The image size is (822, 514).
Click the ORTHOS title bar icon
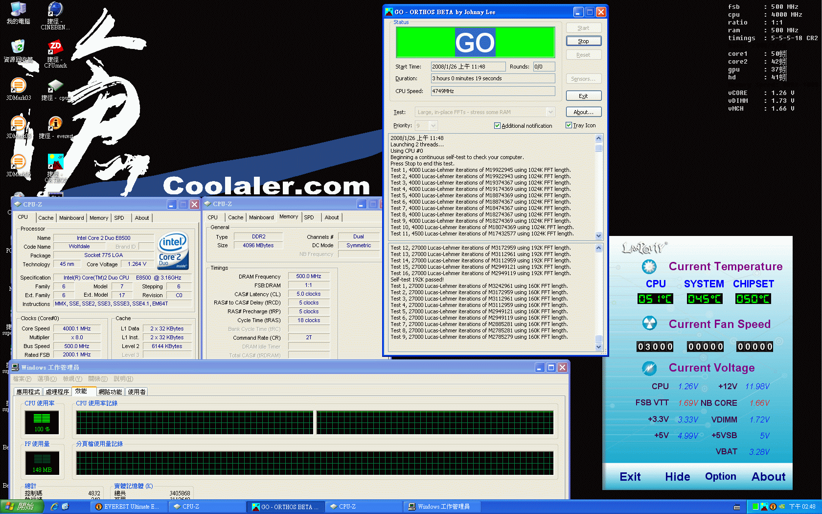pyautogui.click(x=389, y=12)
